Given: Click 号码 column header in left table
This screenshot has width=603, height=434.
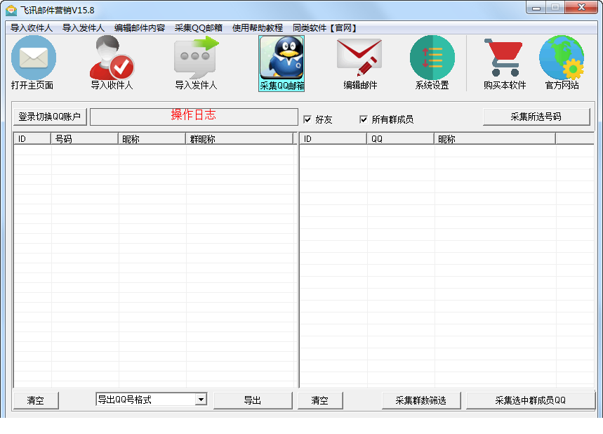Looking at the screenshot, I should [84, 139].
